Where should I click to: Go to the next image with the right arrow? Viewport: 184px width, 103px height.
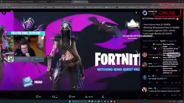click(136, 51)
